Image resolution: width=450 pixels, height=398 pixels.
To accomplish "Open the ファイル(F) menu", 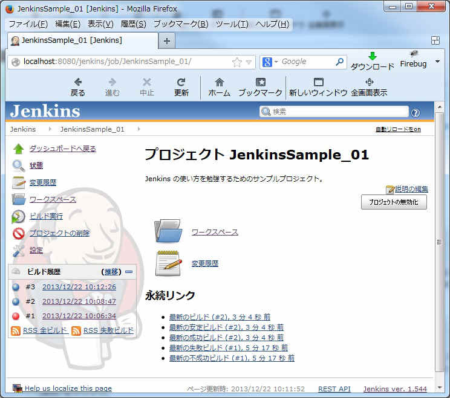I will (28, 24).
